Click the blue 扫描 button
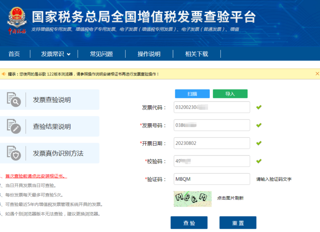 pos(192,93)
